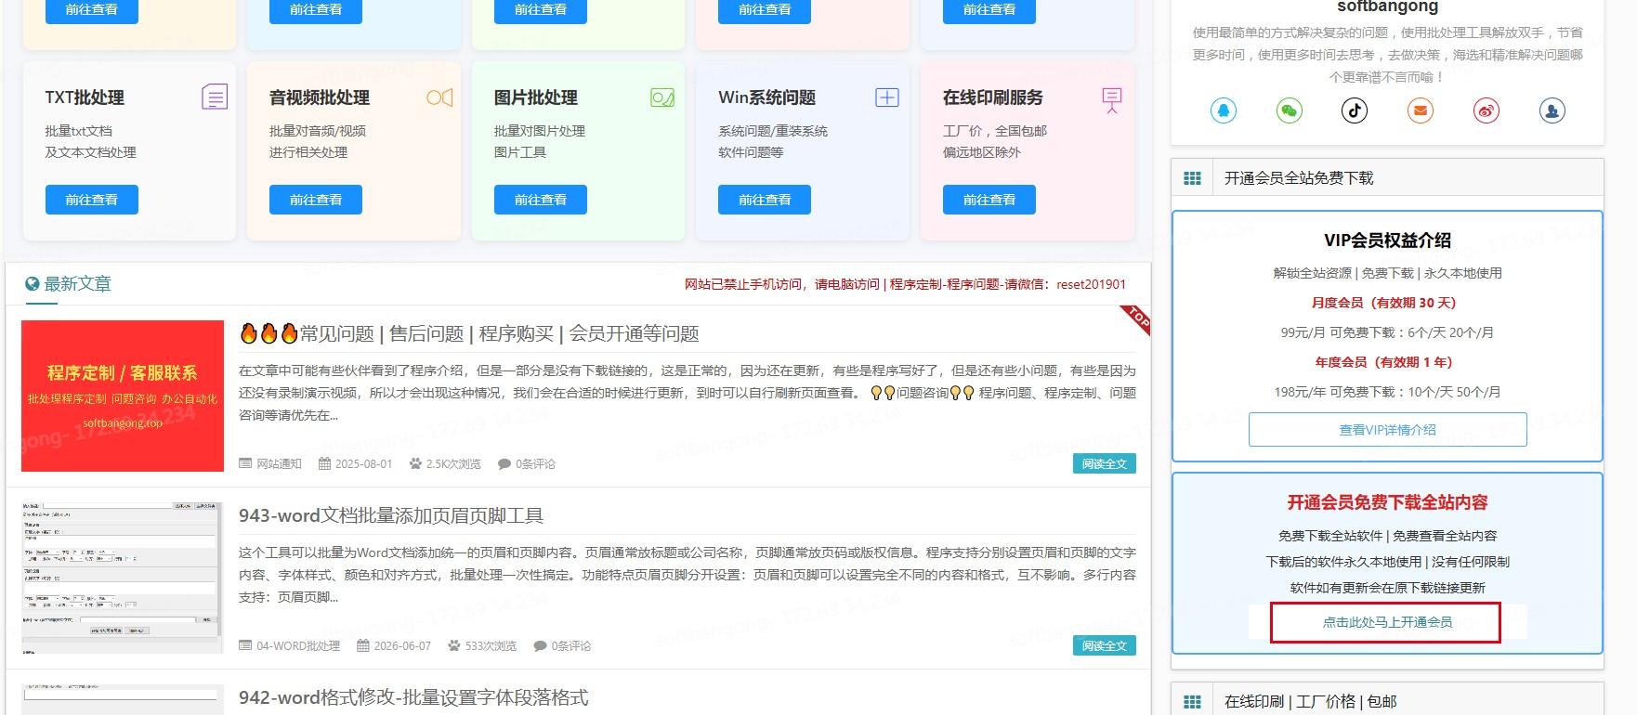1637x715 pixels.
Task: Click the Weibo red icon
Action: [1486, 110]
